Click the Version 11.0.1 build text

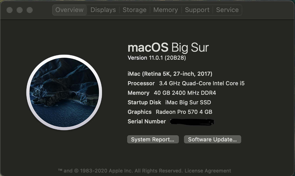[x=157, y=58]
